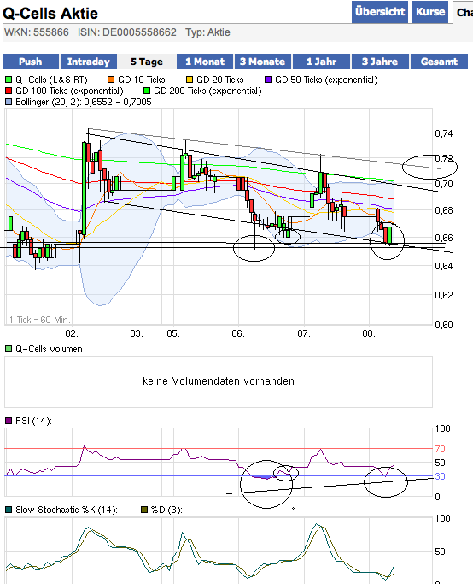Open the Kurse tab
473x584 pixels.
coord(430,12)
